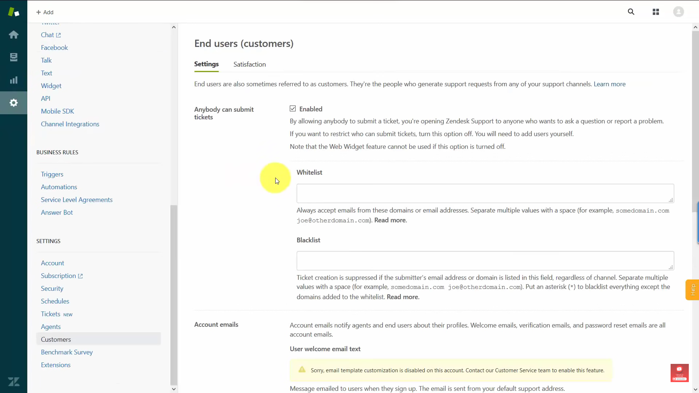This screenshot has width=699, height=393.
Task: Click sidebar scrollbar up arrow
Action: pyautogui.click(x=174, y=27)
